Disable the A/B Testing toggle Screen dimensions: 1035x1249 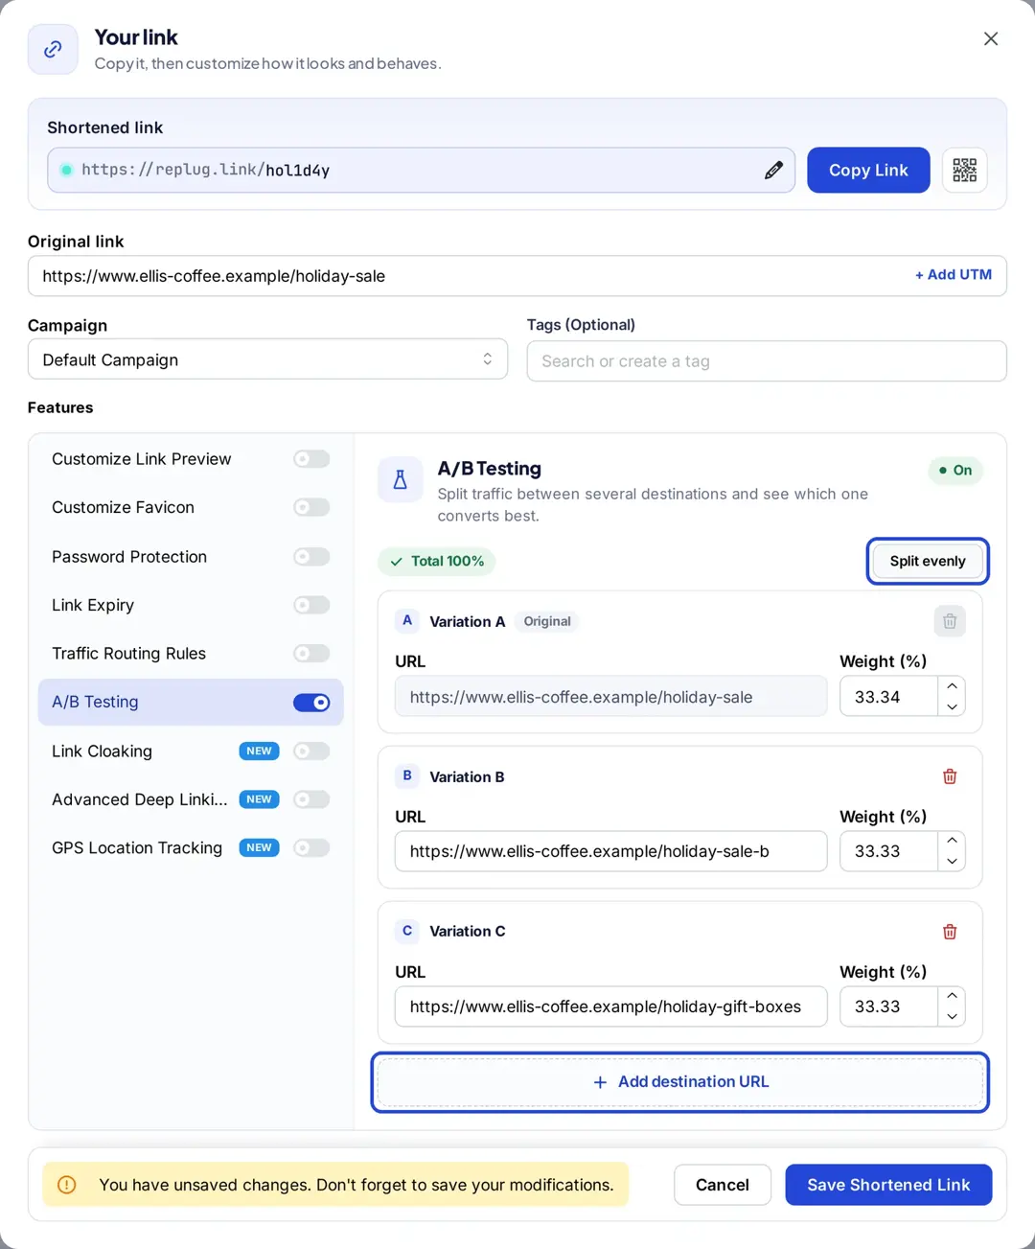point(311,703)
